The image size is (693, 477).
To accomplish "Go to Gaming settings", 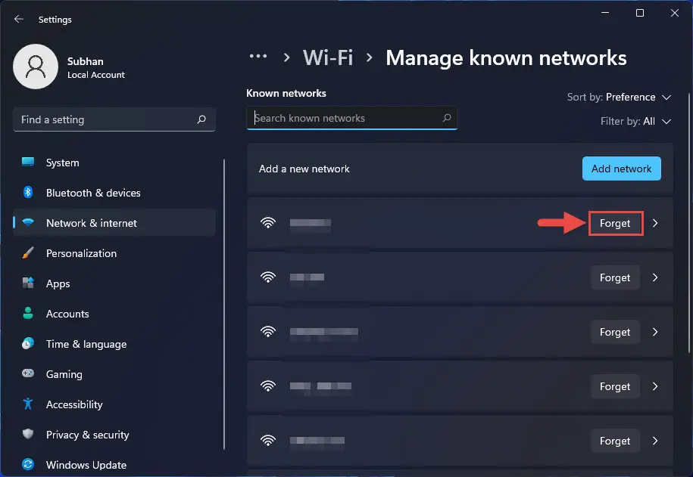I will 114,374.
